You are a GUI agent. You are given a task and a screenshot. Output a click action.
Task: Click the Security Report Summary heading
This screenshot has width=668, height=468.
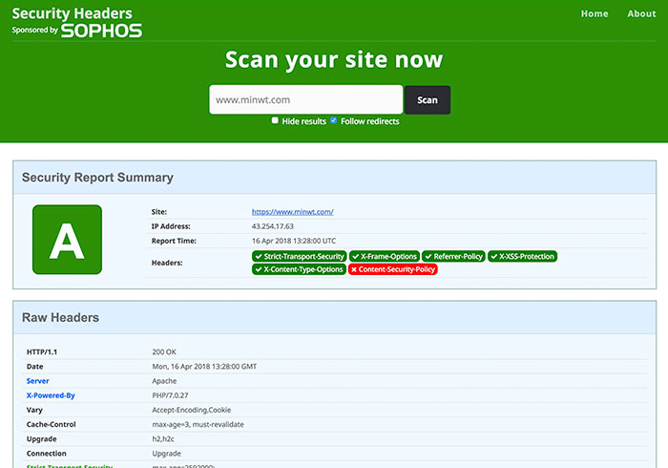click(97, 178)
